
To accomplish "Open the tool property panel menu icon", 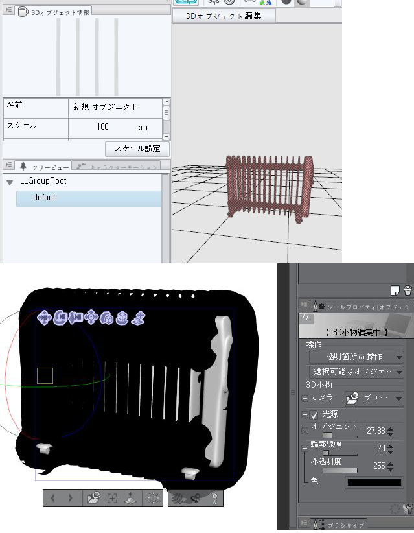I will tap(305, 304).
